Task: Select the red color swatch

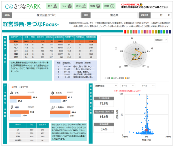Action: click(x=125, y=32)
